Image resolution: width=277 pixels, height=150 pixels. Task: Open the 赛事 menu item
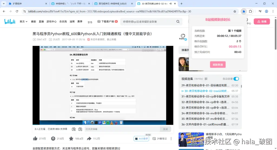[x=80, y=22]
